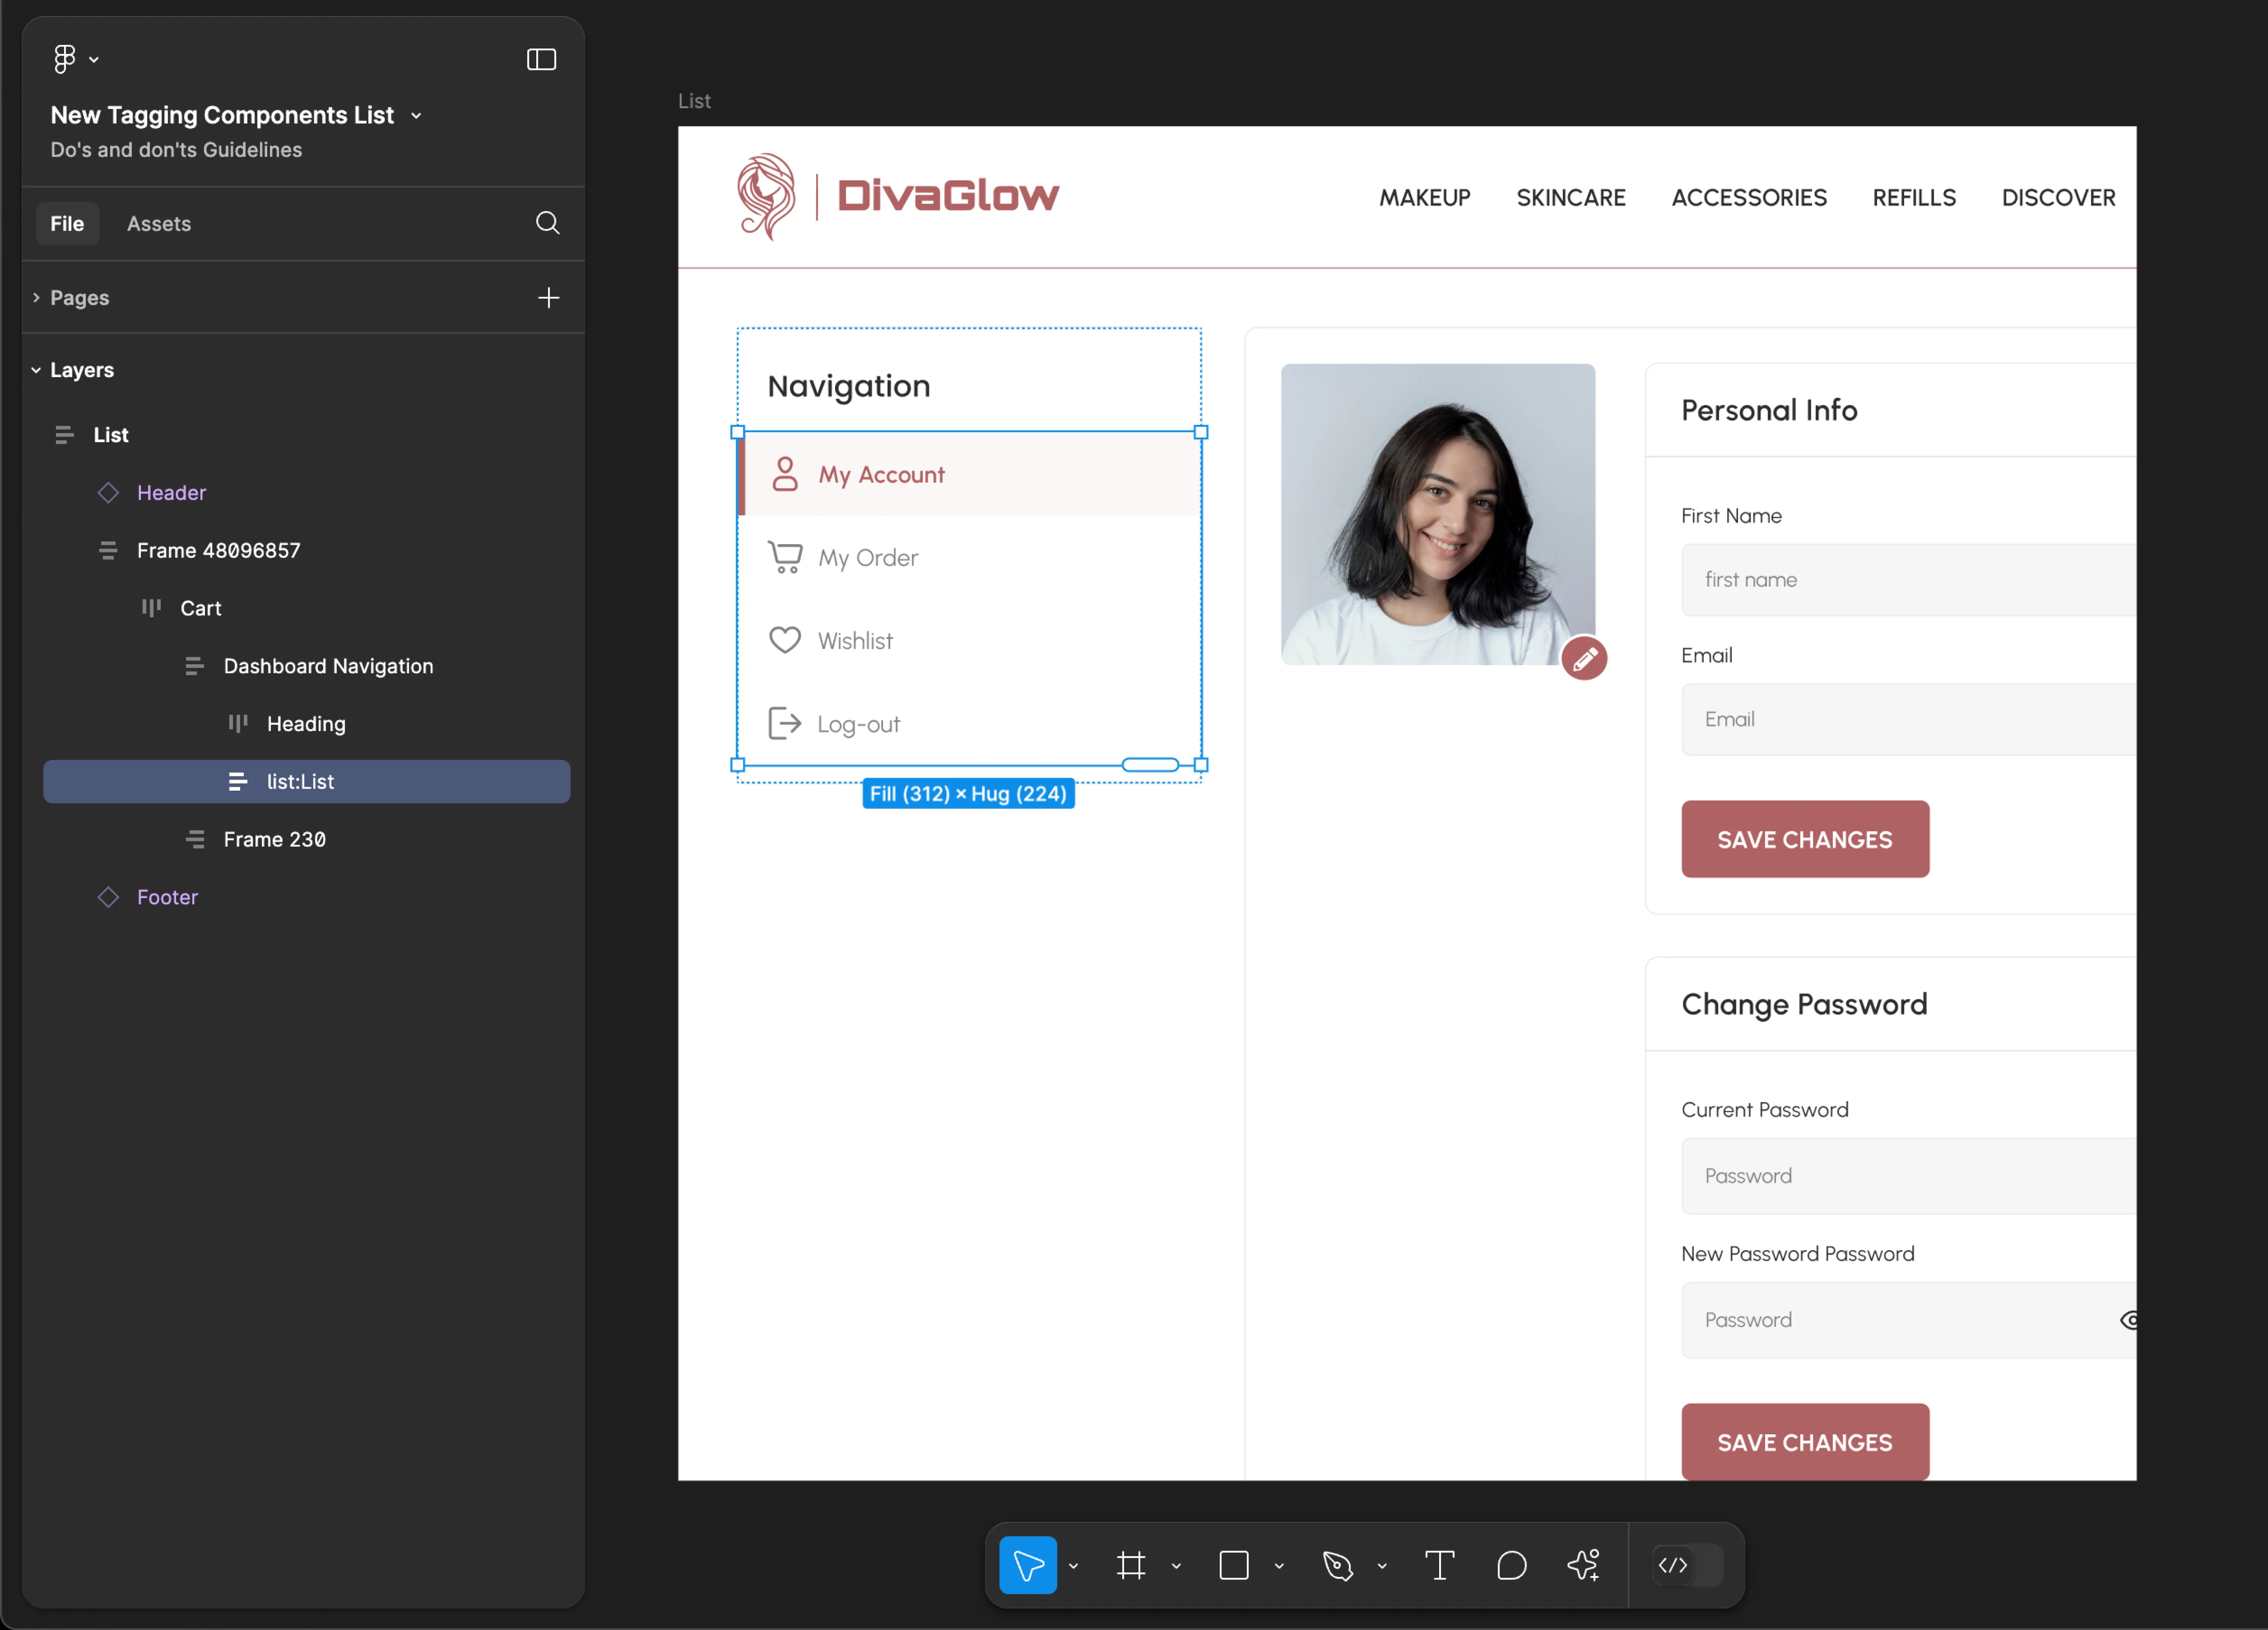The image size is (2268, 1630).
Task: Click the Email input field
Action: (x=1908, y=719)
